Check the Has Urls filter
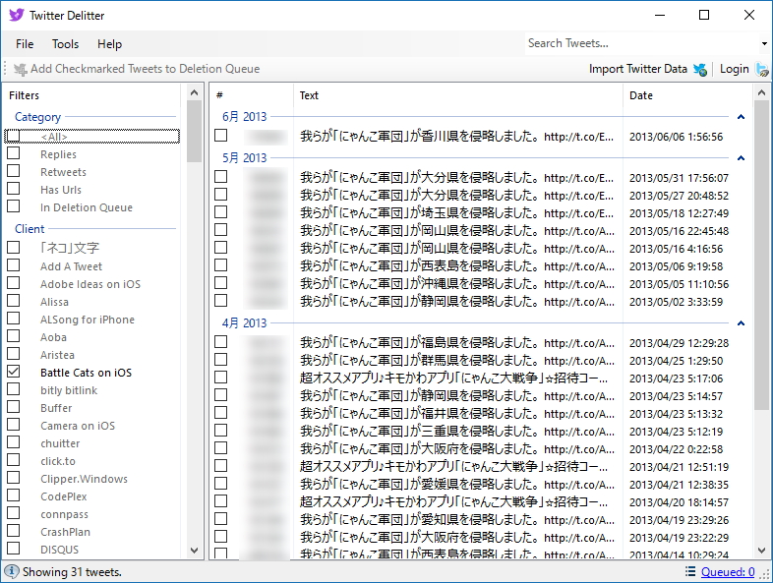The height and width of the screenshot is (583, 773). tap(14, 189)
